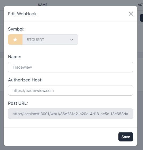Close the Edit WebHook dialog
The width and height of the screenshot is (143, 150).
(131, 14)
